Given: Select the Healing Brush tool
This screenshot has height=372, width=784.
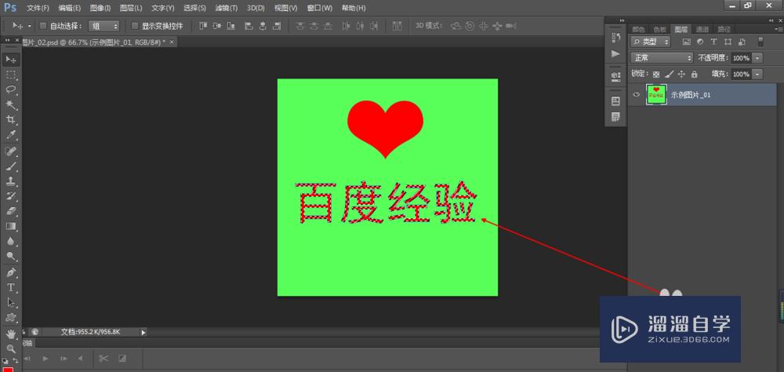Looking at the screenshot, I should click(10, 151).
